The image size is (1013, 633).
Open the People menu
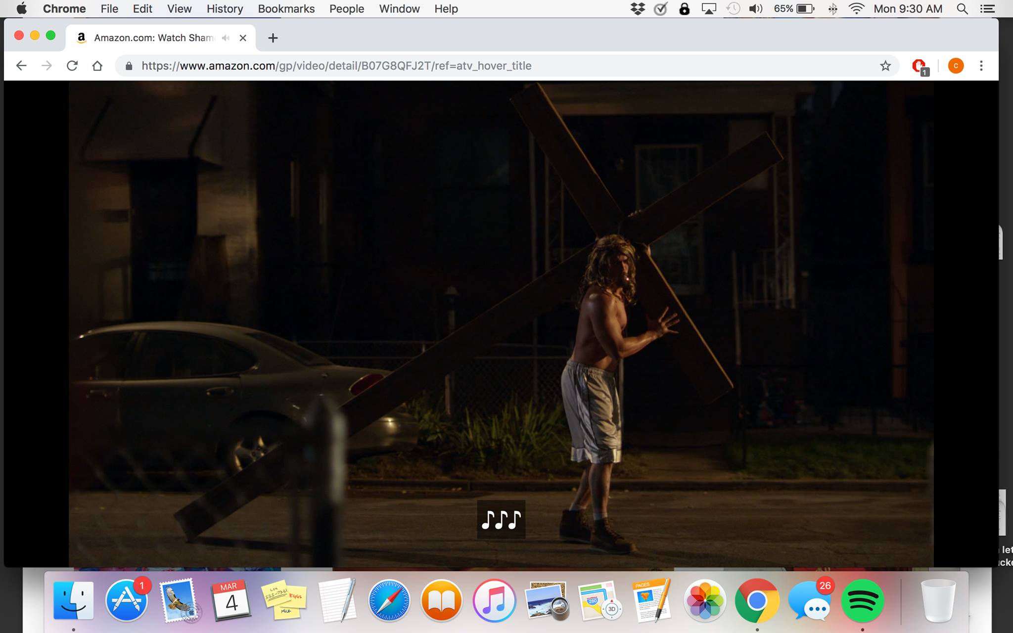point(347,9)
